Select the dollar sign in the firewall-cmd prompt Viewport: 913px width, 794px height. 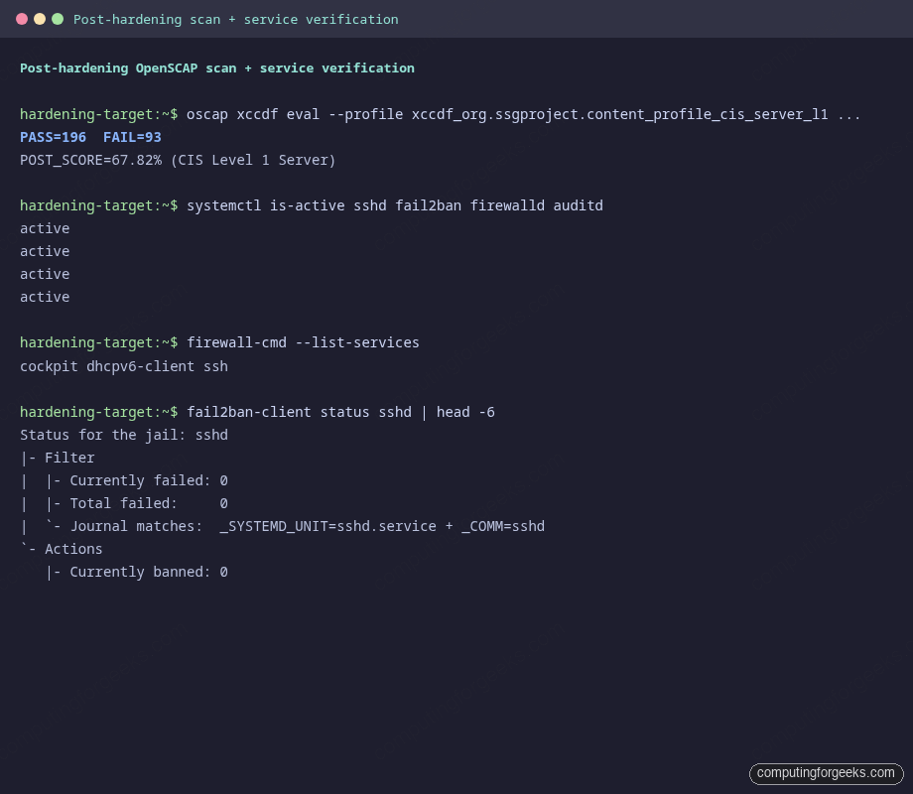[175, 342]
